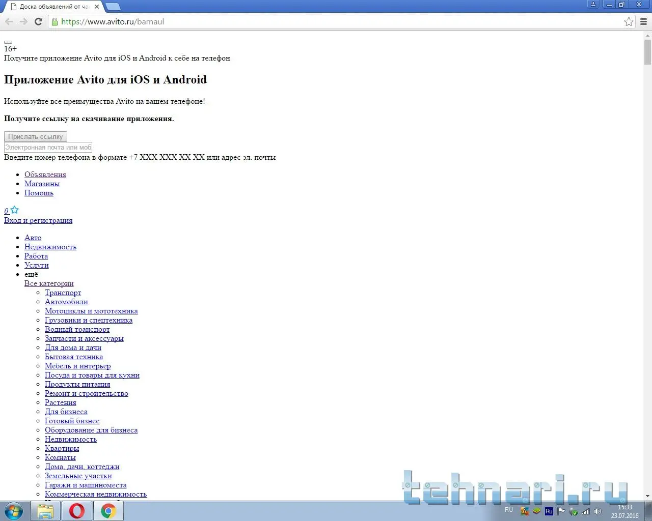The height and width of the screenshot is (521, 652).
Task: Open Коммерческая недвижимость link
Action: pos(96,494)
